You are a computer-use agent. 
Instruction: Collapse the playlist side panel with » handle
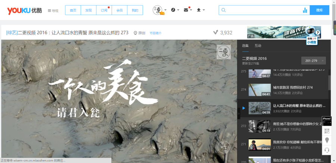pos(239,113)
